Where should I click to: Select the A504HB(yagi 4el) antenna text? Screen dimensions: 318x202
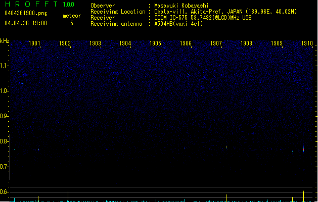(x=178, y=24)
